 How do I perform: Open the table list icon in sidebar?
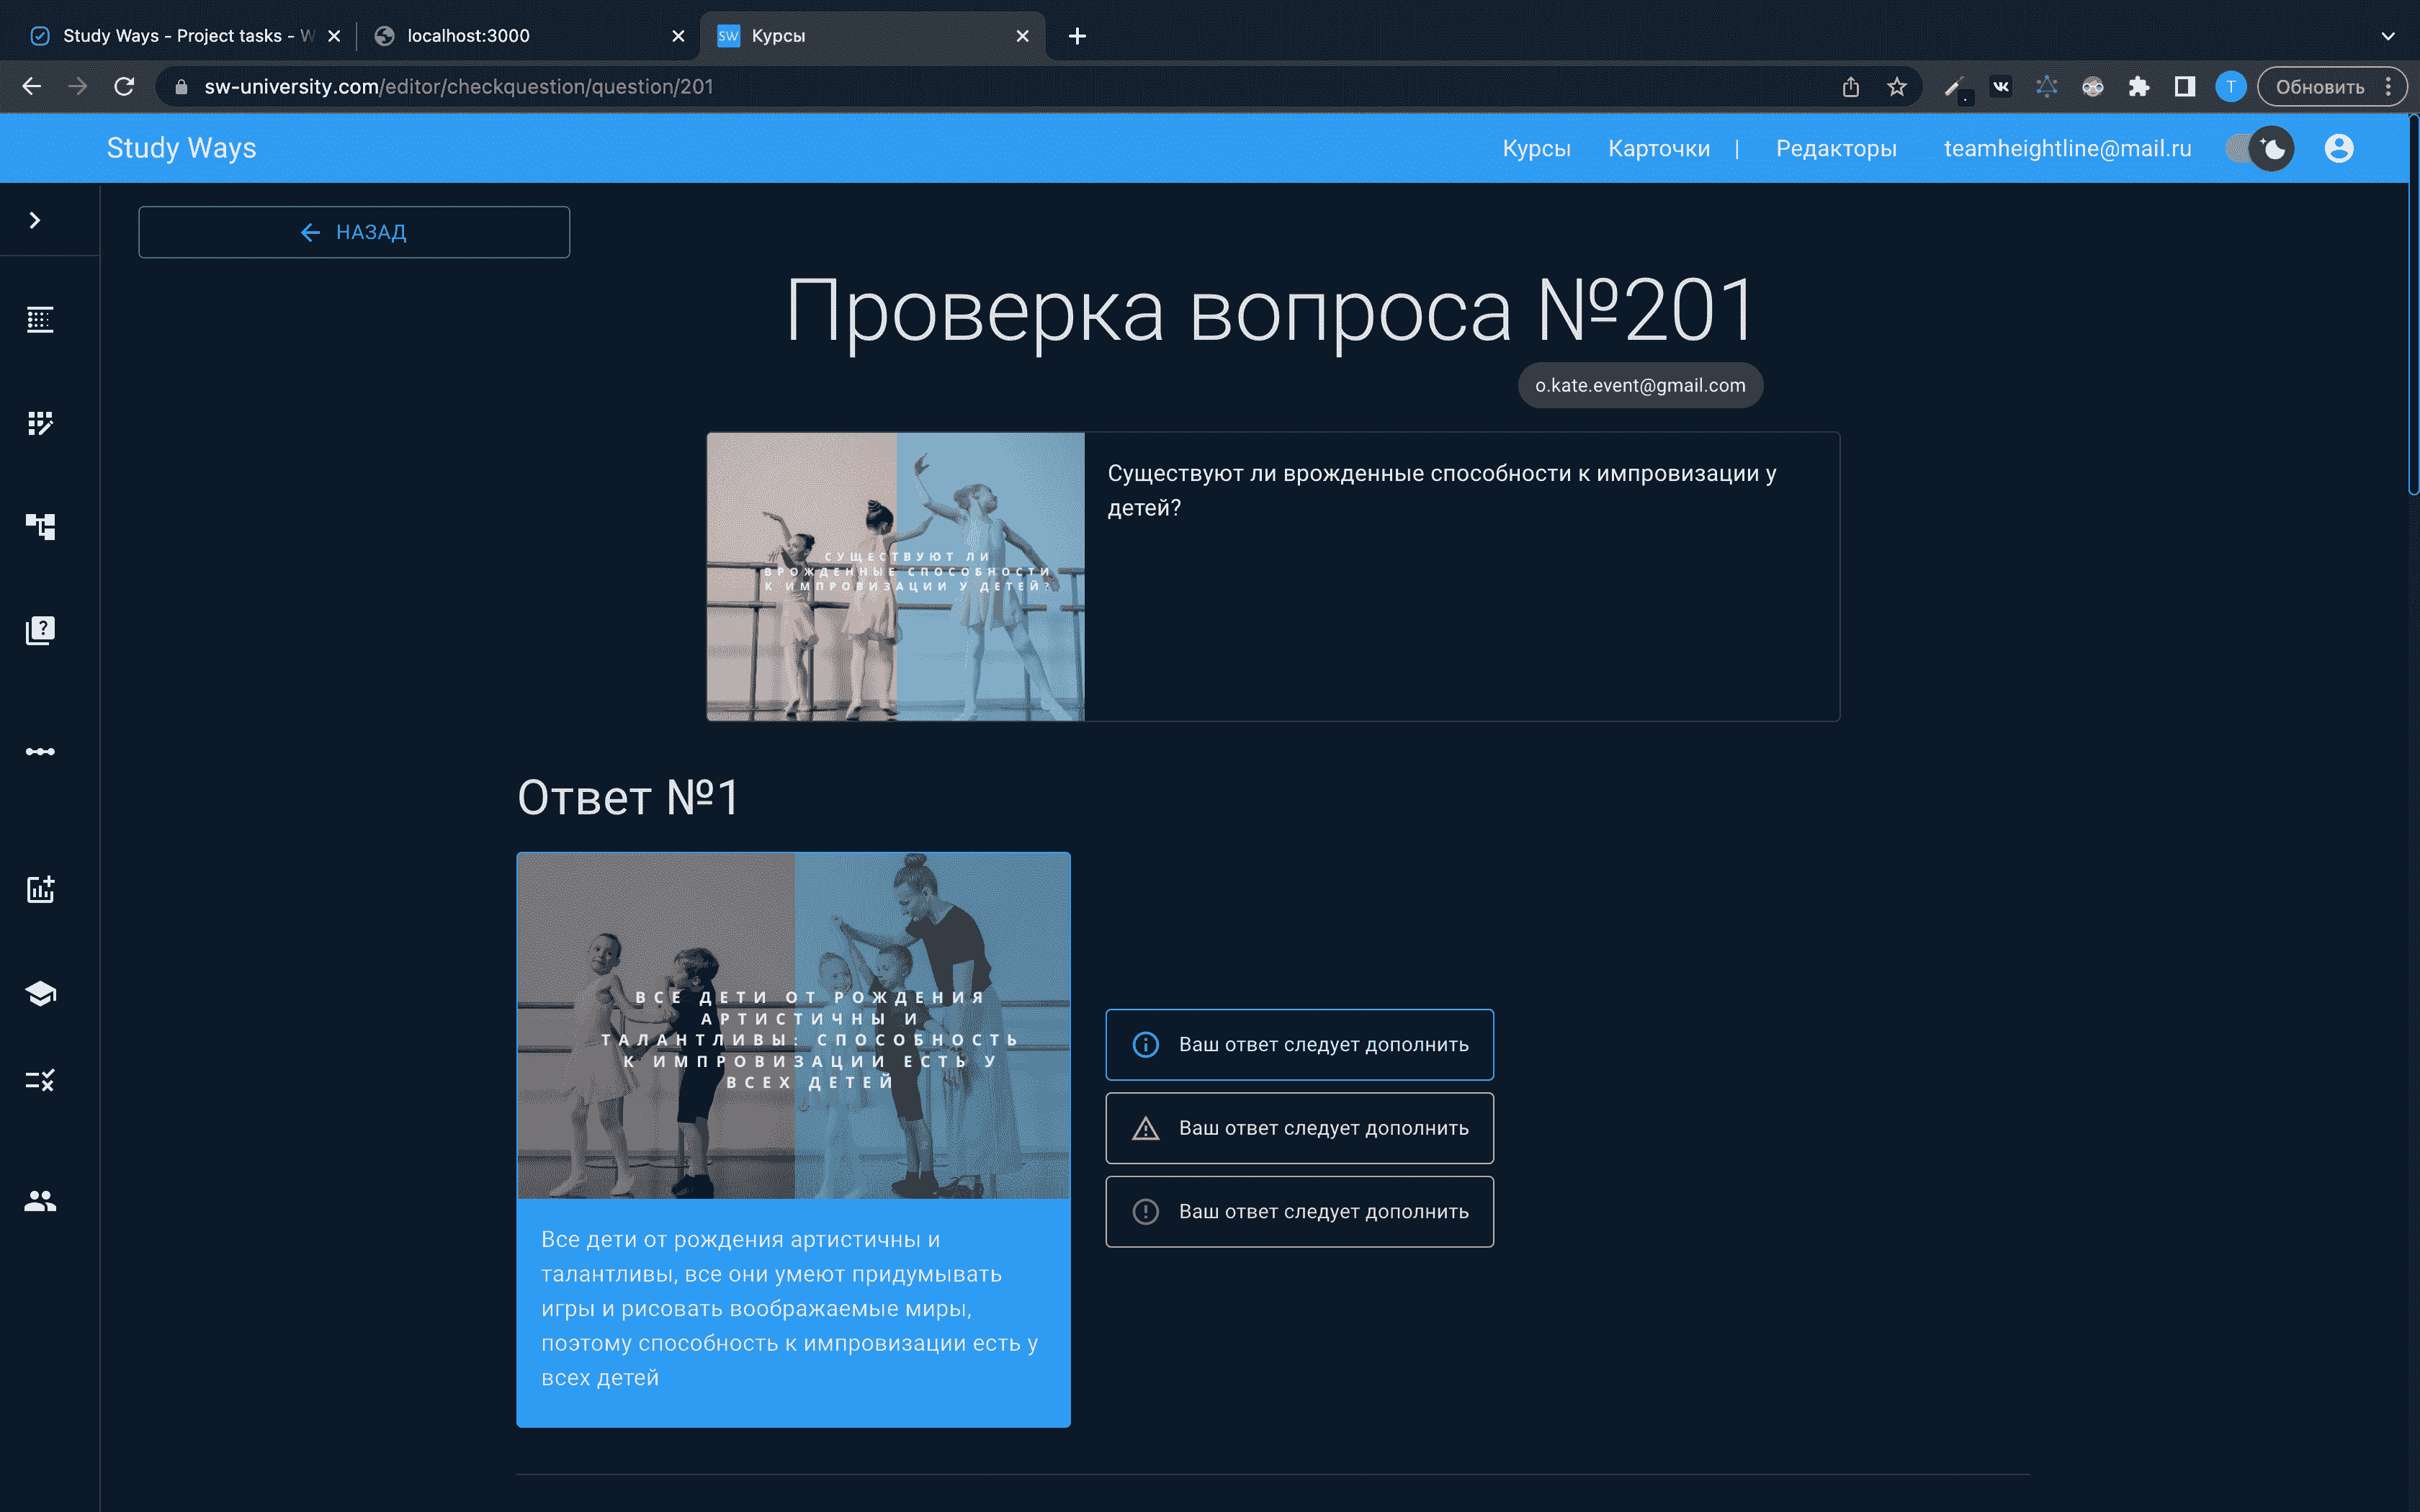[40, 320]
